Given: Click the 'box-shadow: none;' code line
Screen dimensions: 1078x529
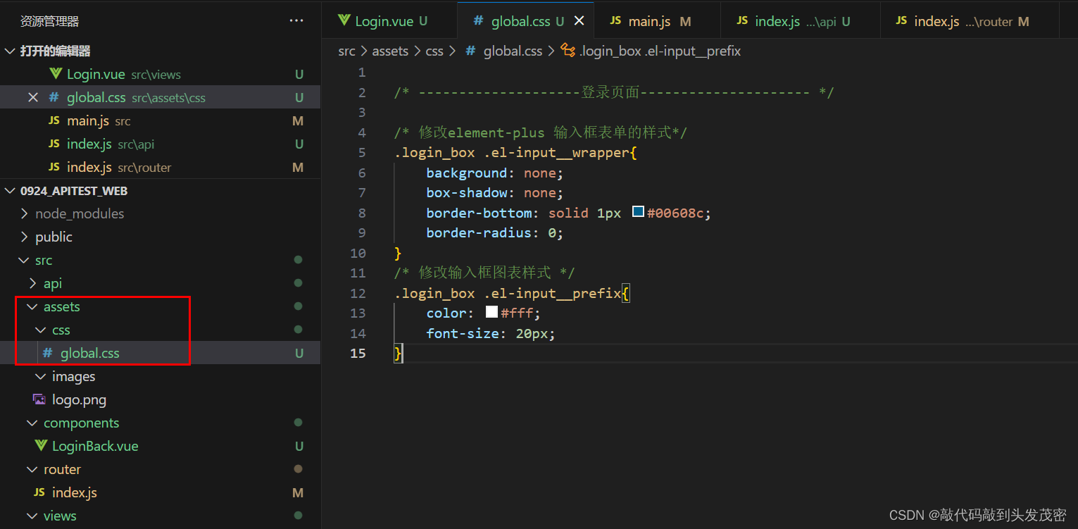Looking at the screenshot, I should click(x=495, y=192).
